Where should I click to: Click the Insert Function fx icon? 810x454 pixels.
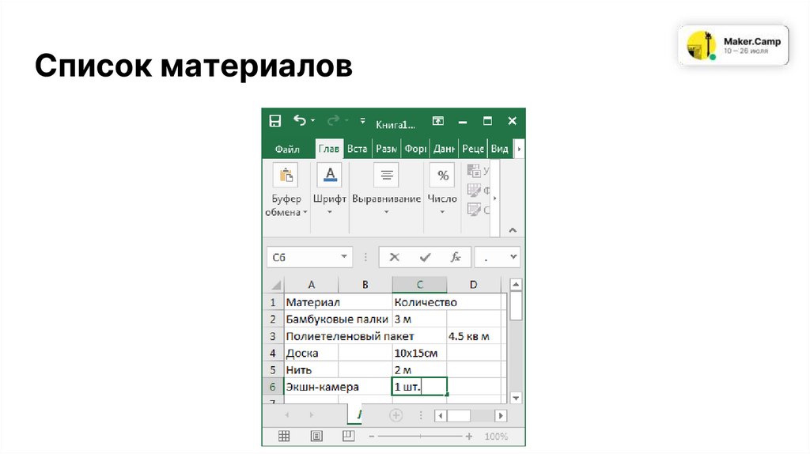[456, 257]
